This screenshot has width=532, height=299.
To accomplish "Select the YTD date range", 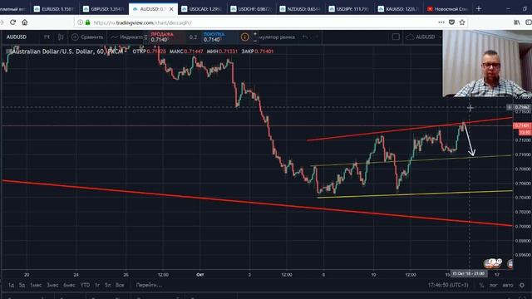I will [x=85, y=285].
